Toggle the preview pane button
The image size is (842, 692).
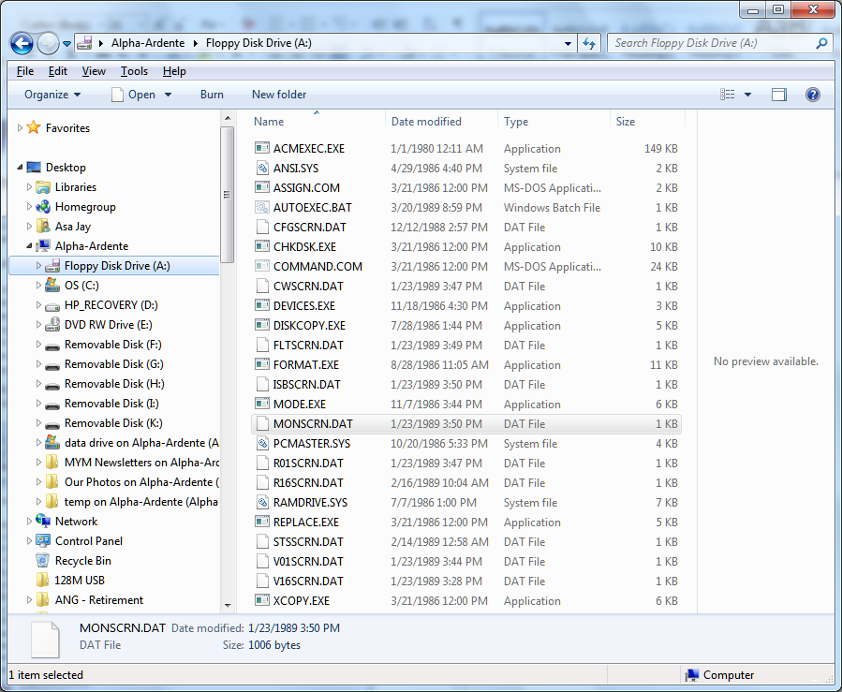[x=779, y=95]
